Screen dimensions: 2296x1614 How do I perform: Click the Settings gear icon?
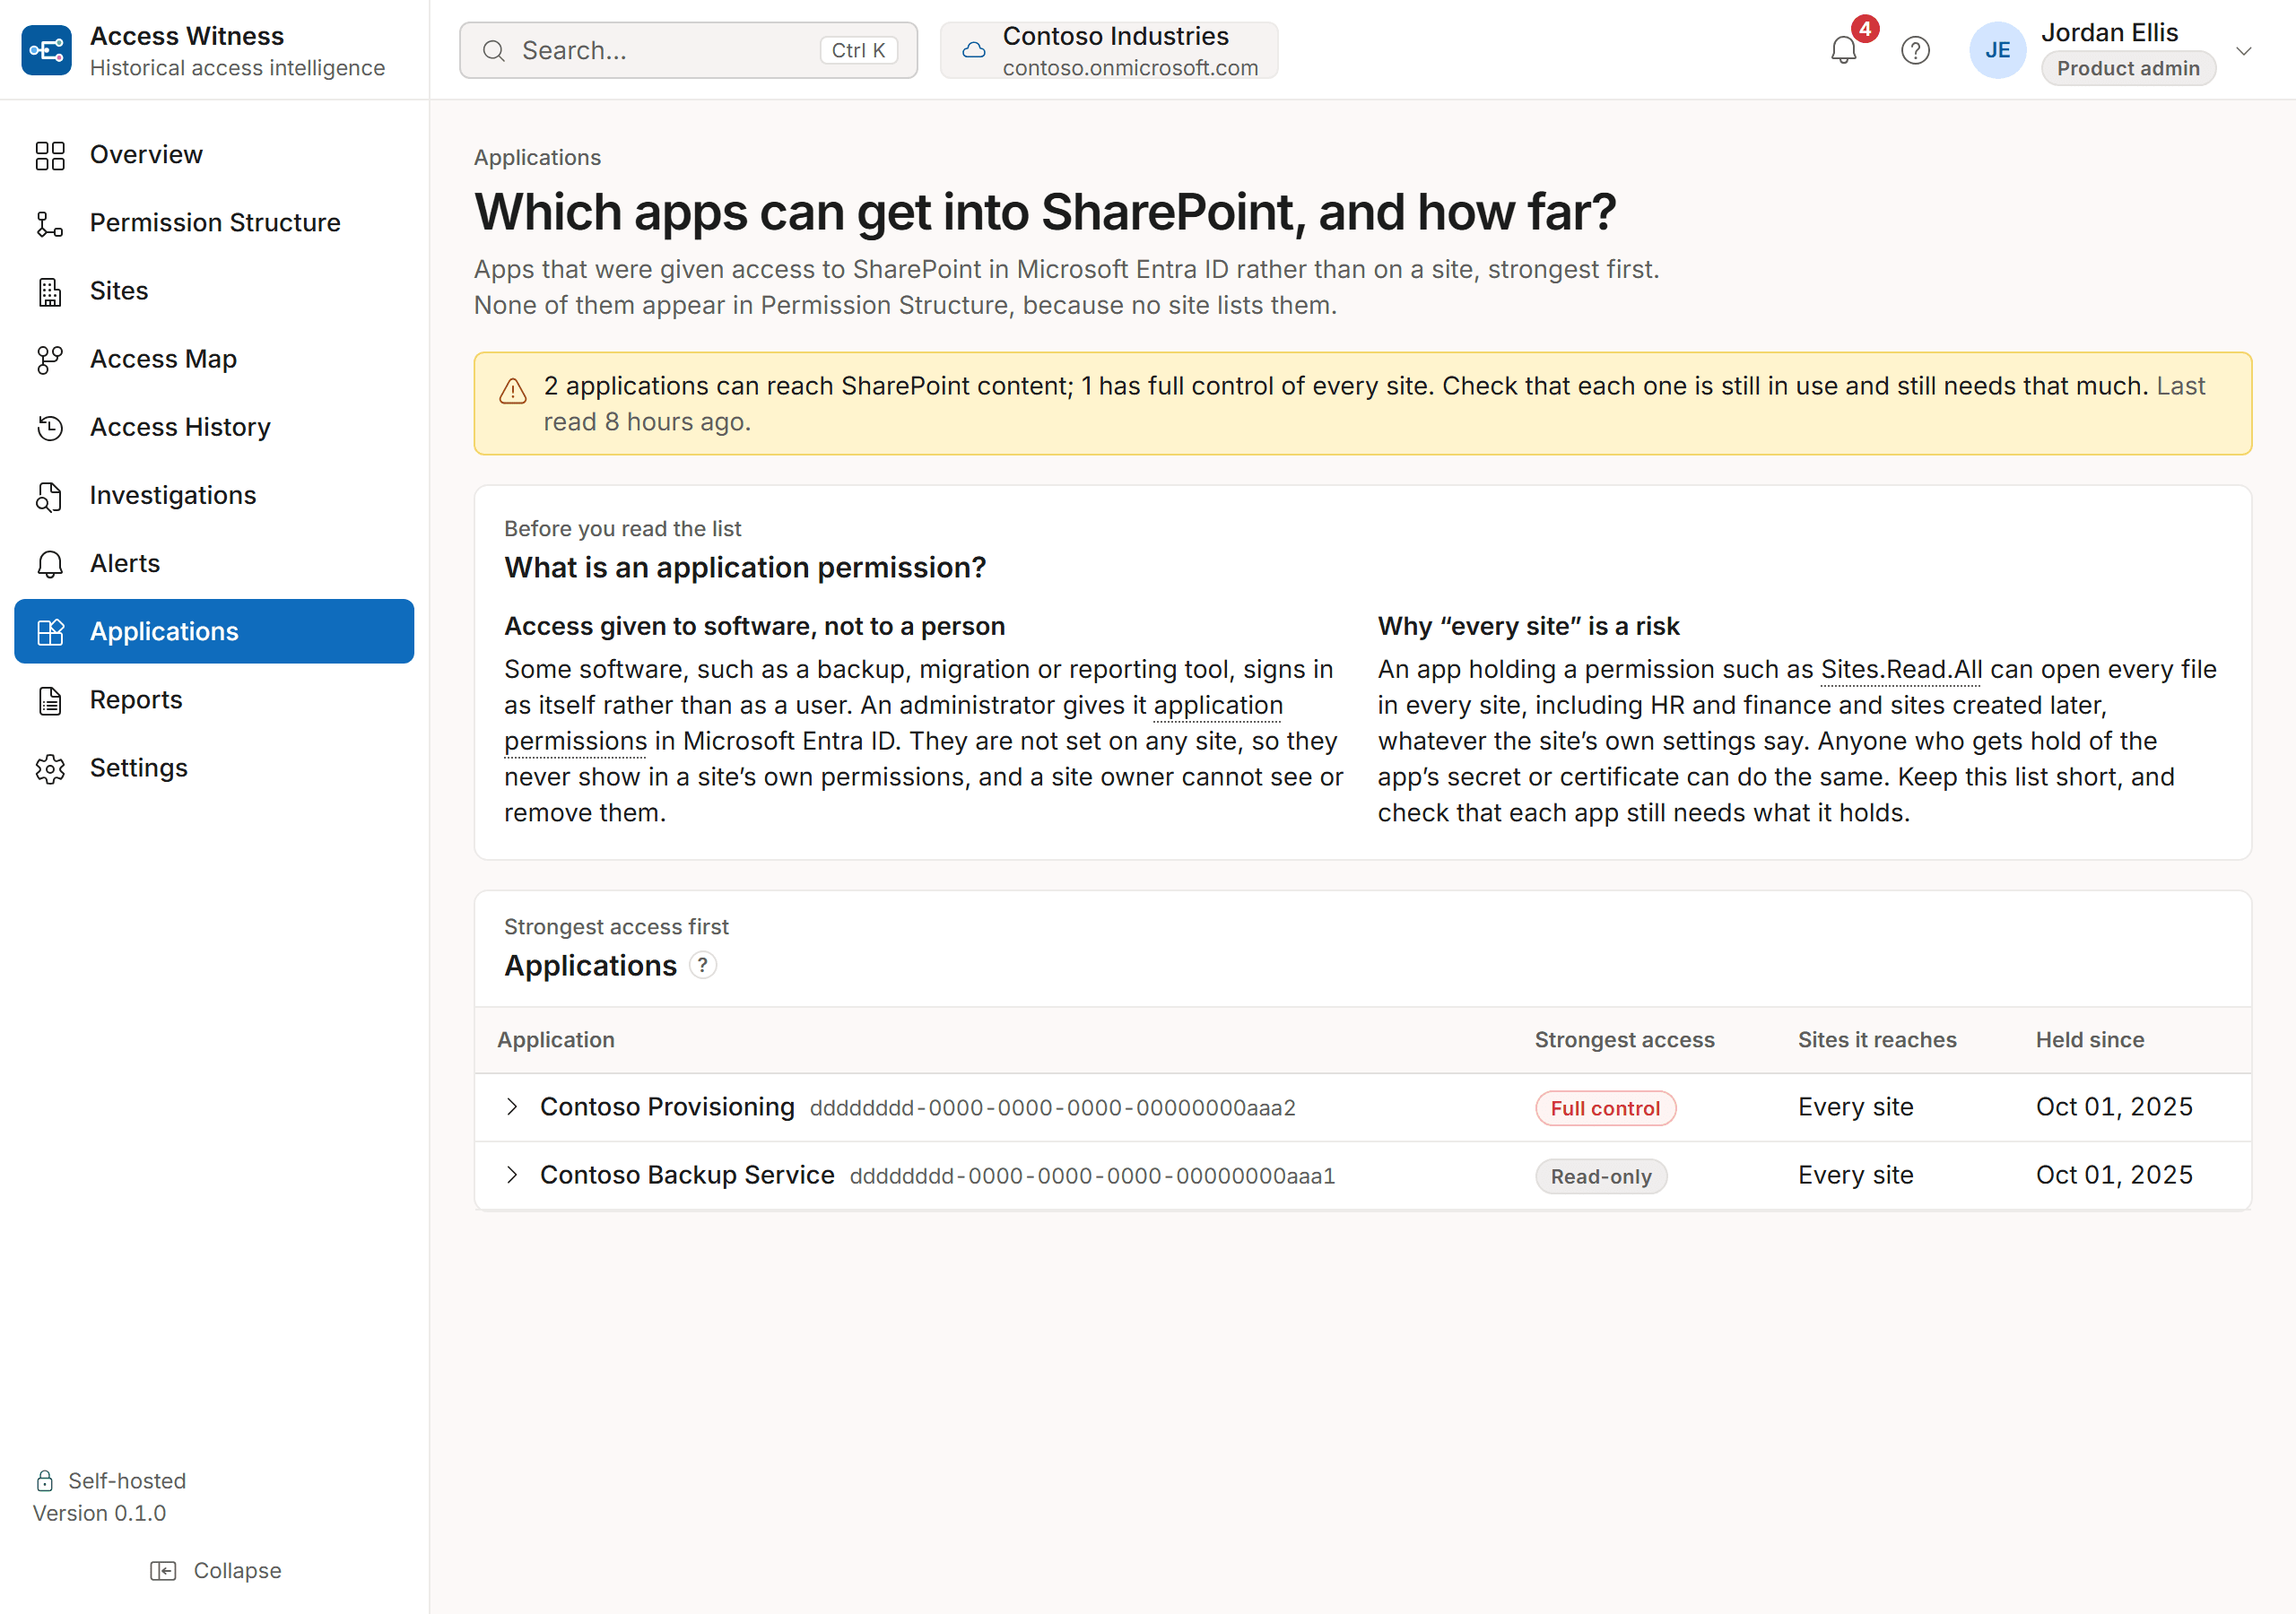[x=50, y=768]
